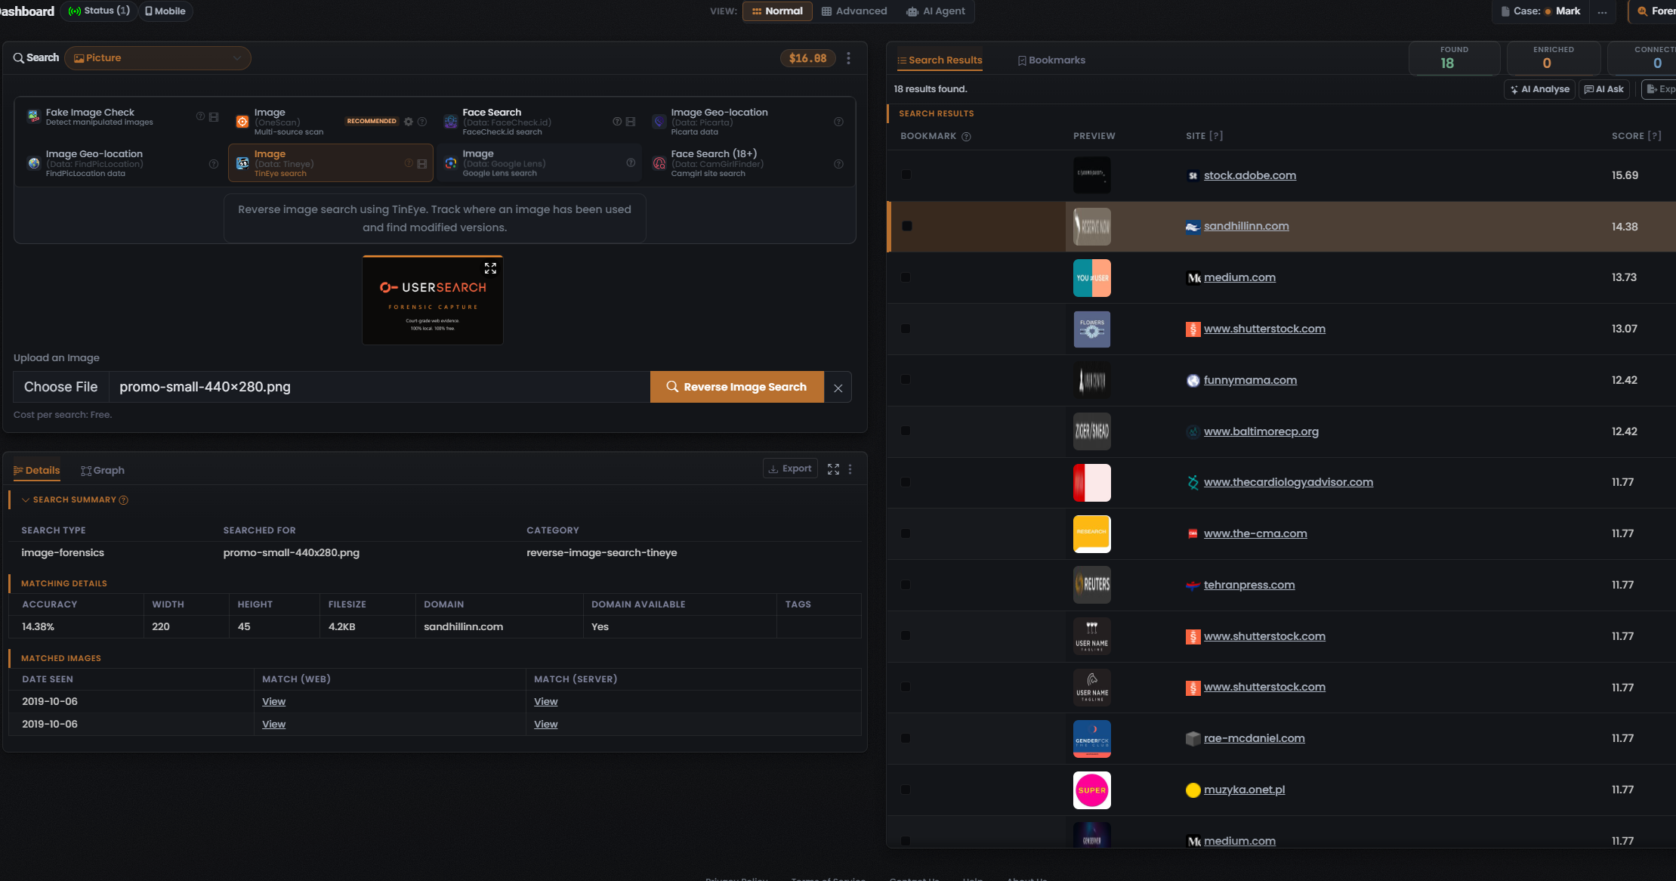Bookmark the sandhillinn.com result
The width and height of the screenshot is (1676, 881).
click(907, 227)
